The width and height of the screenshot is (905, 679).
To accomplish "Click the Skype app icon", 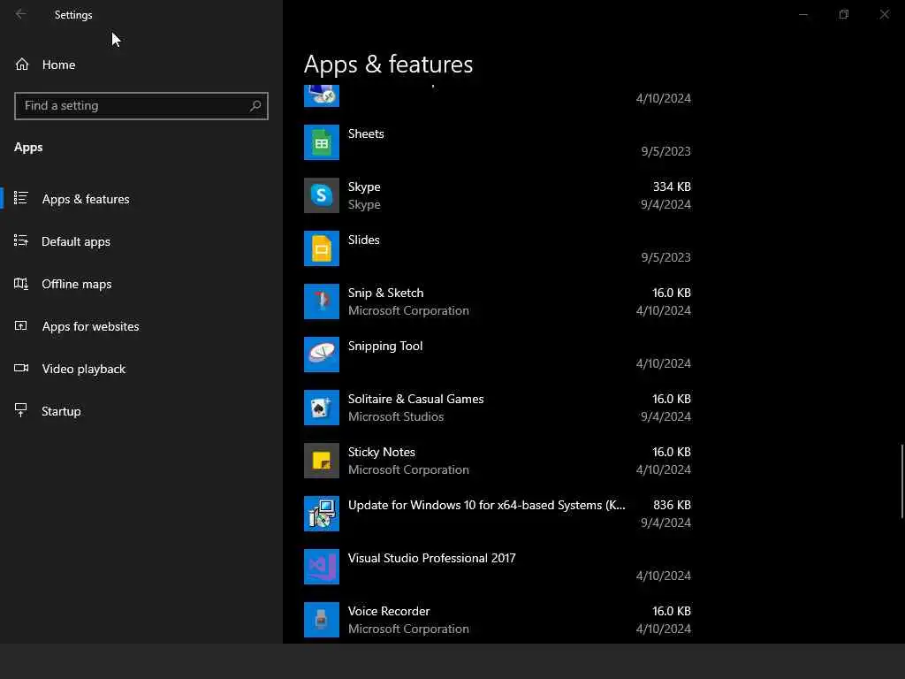I will click(322, 195).
